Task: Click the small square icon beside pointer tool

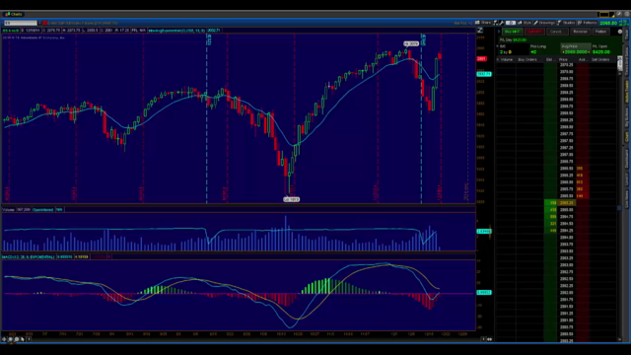Action: pyautogui.click(x=29, y=339)
